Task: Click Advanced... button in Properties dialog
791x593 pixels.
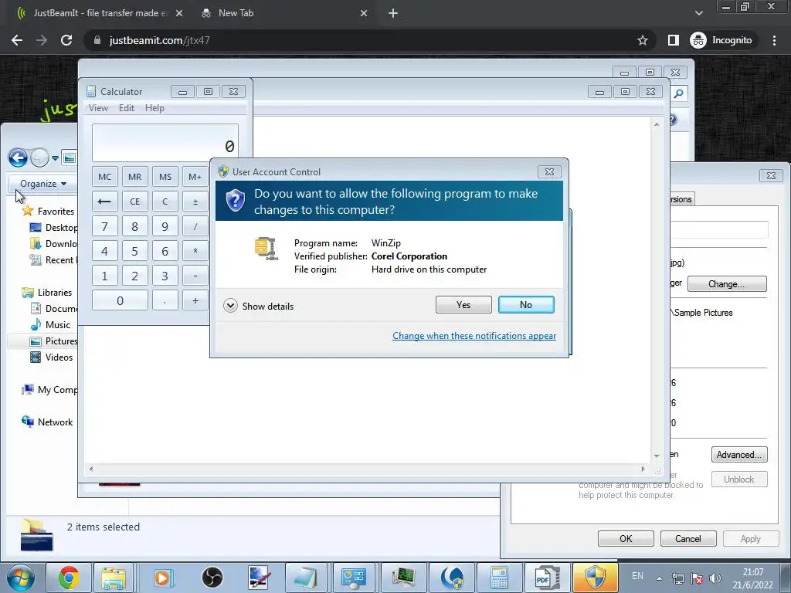Action: click(739, 455)
